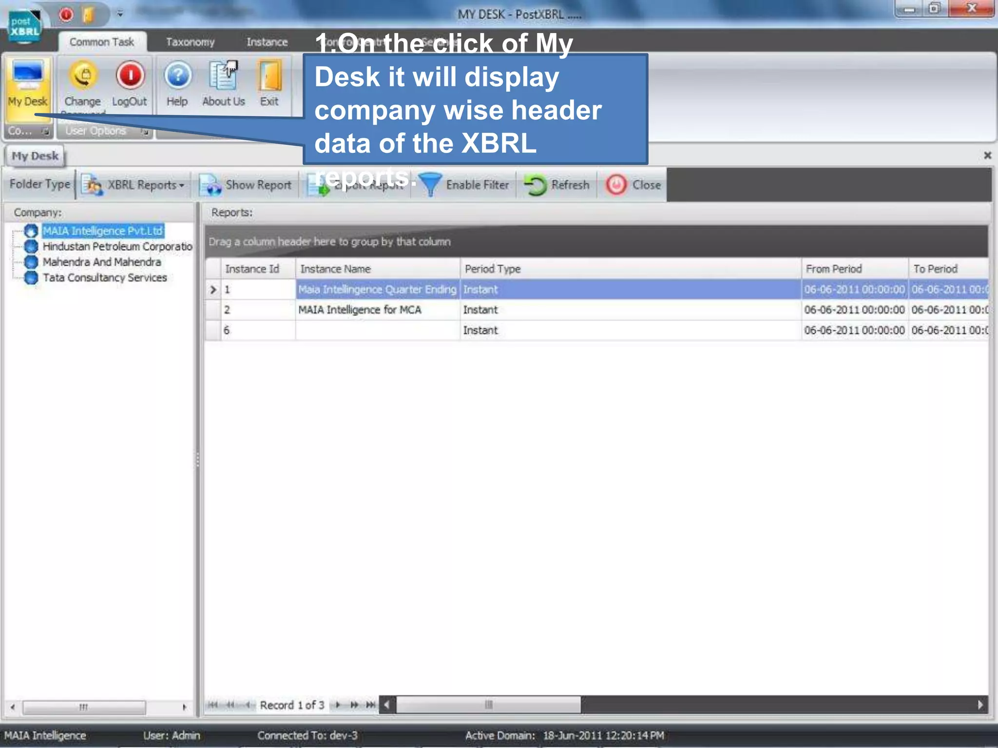998x748 pixels.
Task: Click the red Close toolbar button
Action: [x=633, y=185]
